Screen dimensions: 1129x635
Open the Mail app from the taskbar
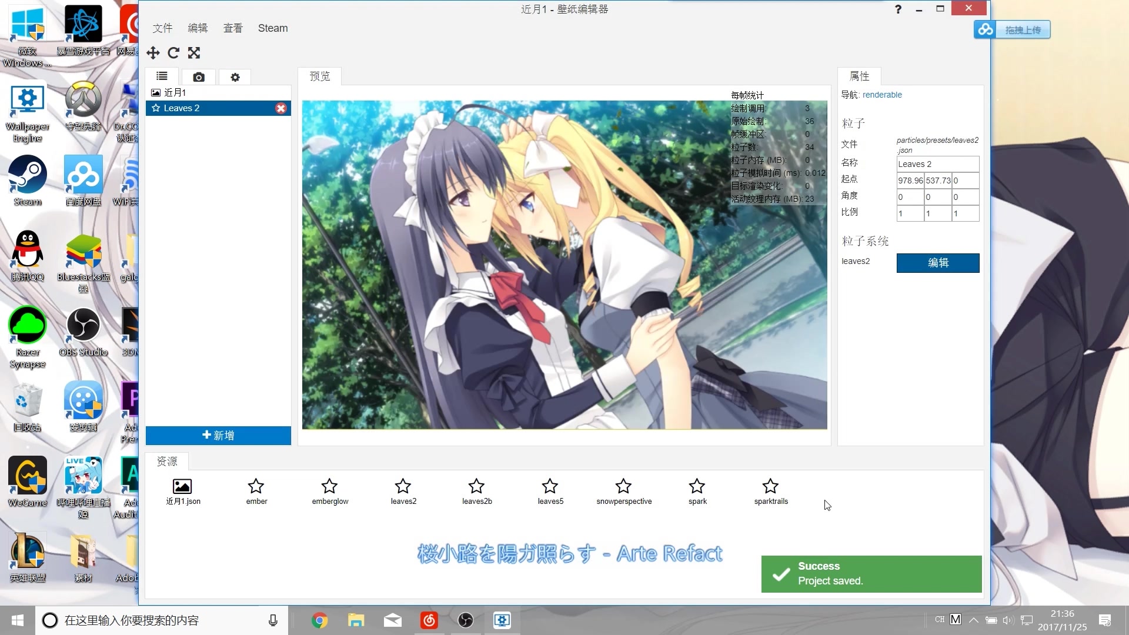click(393, 620)
